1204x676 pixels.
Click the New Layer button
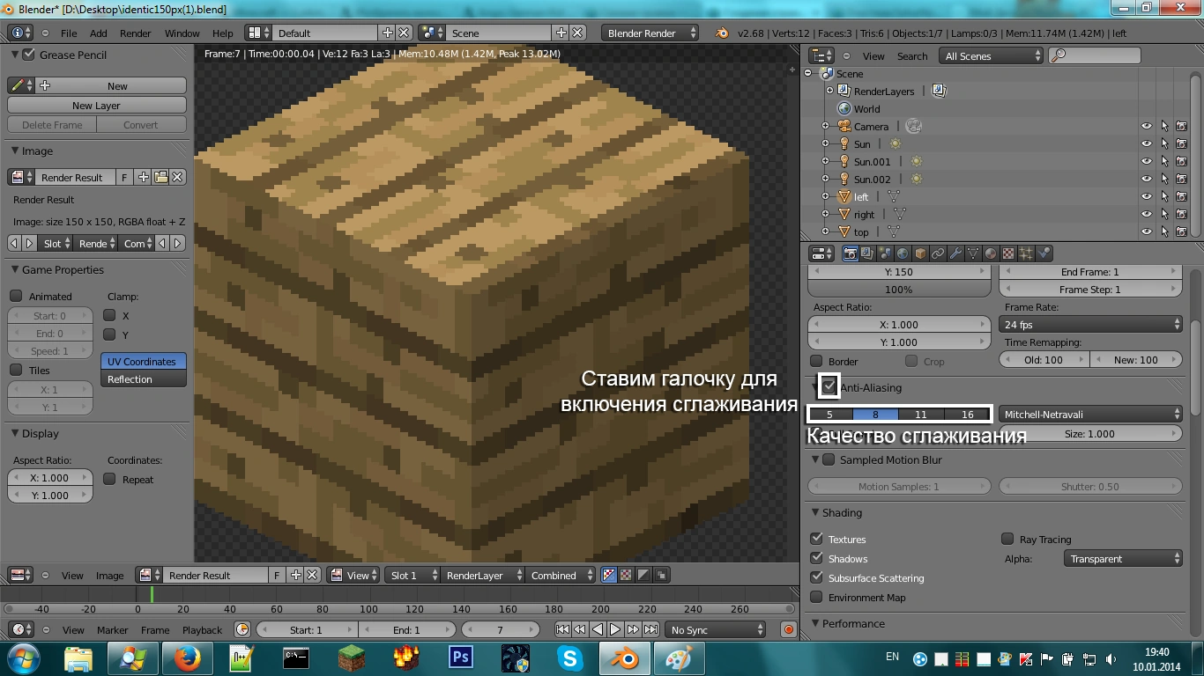[x=97, y=105]
